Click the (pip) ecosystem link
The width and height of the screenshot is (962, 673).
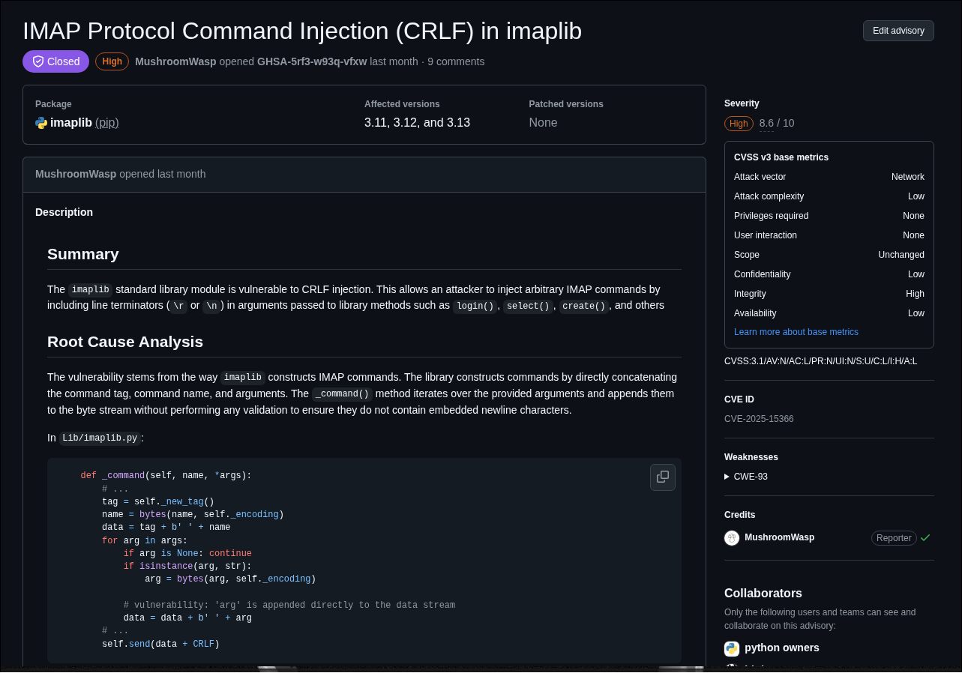click(x=107, y=122)
